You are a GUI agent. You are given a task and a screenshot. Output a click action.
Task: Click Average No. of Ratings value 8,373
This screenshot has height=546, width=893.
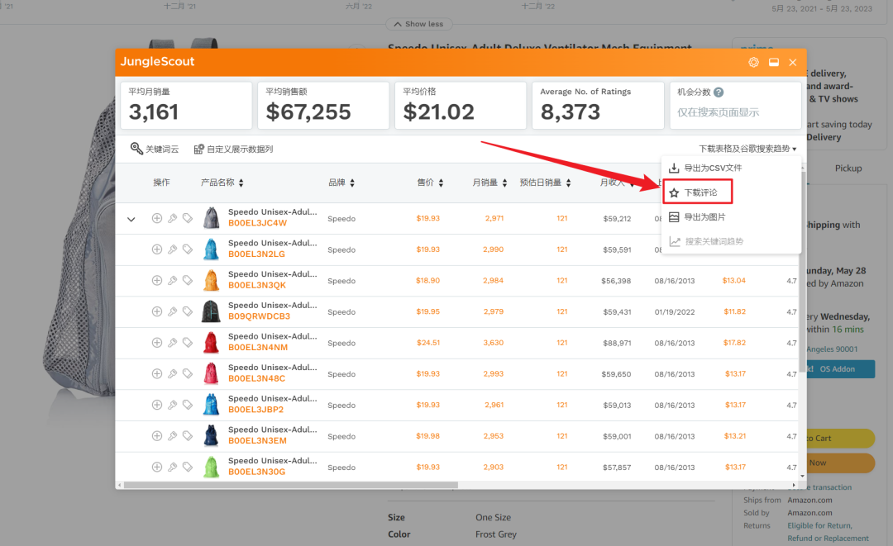pyautogui.click(x=570, y=112)
